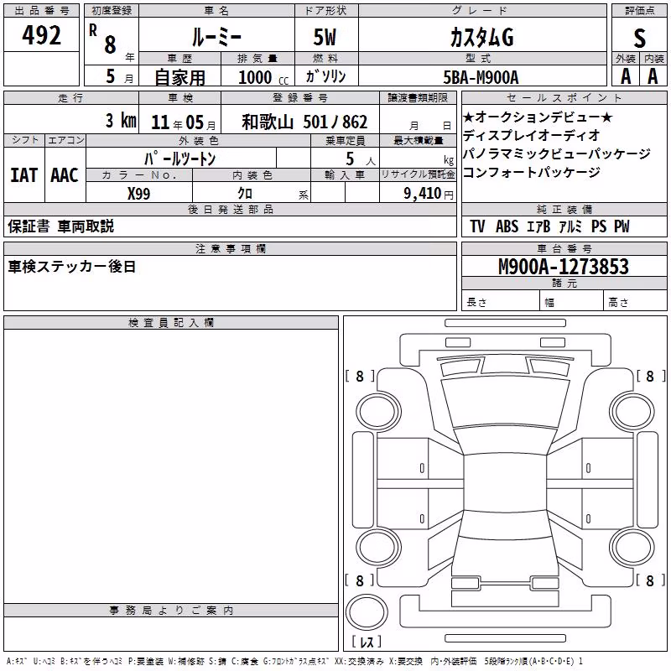Image resolution: width=671 pixels, height=671 pixels.
Task: Click registration number 和歌山 501ノ862
Action: click(x=304, y=122)
